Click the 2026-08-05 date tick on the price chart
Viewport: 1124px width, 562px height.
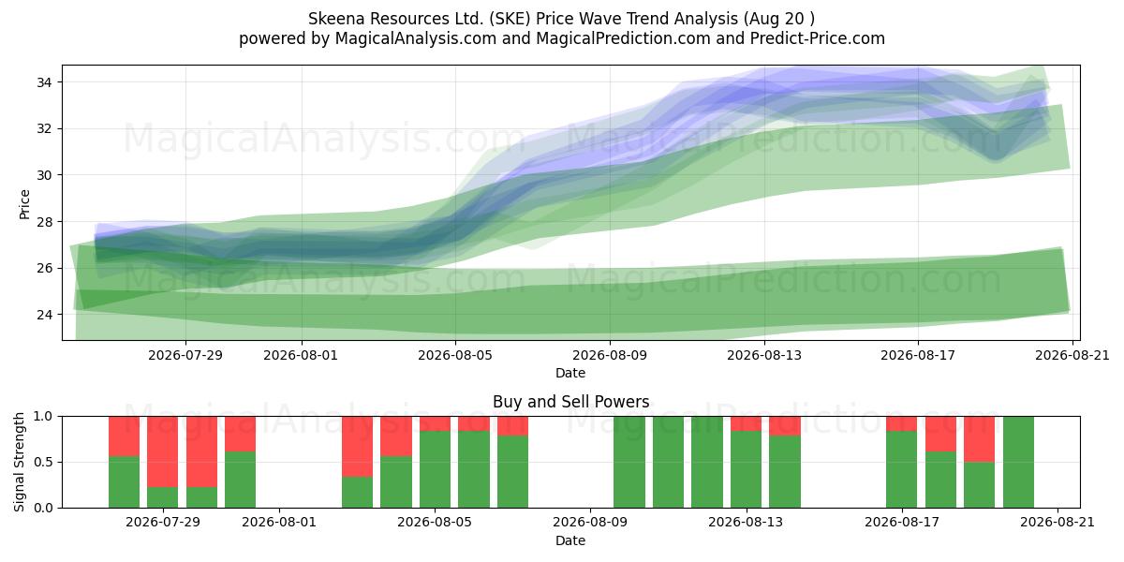455,355
